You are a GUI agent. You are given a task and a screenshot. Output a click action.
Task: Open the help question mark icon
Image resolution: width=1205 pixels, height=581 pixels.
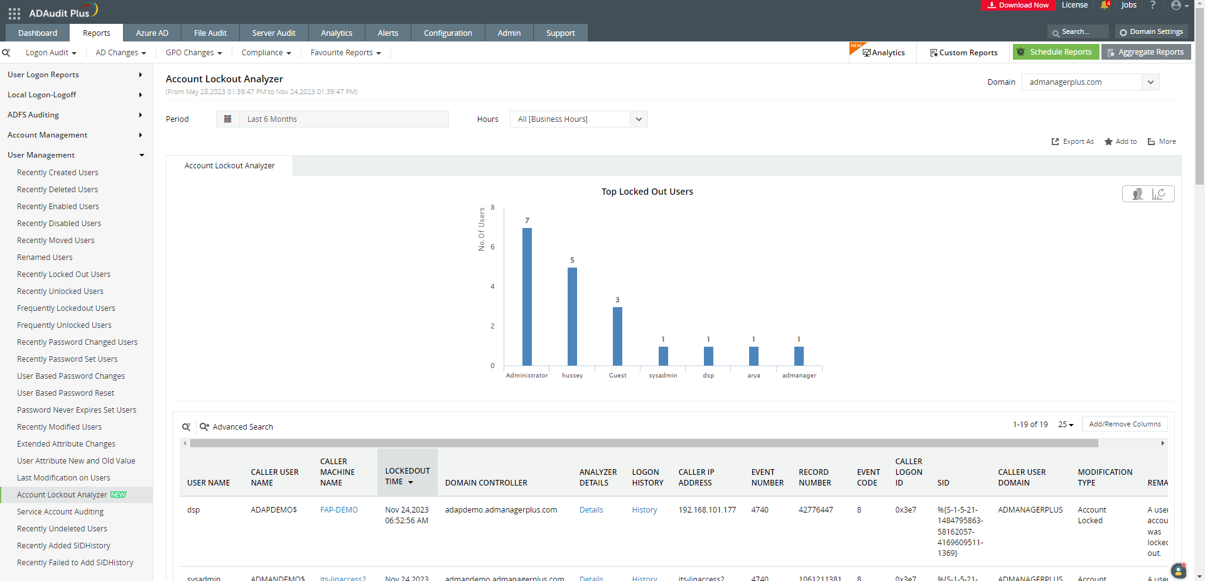1152,6
